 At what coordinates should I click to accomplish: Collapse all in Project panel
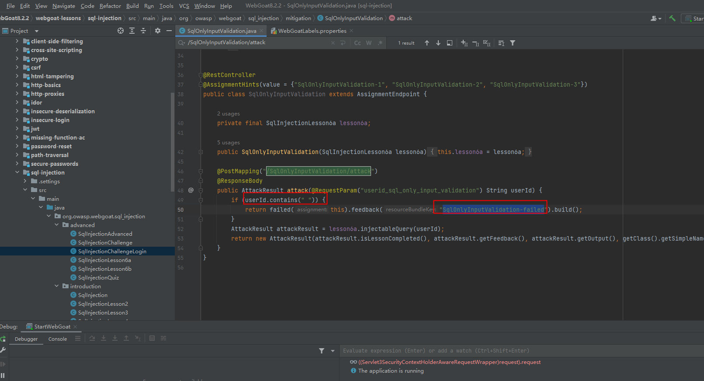point(143,31)
